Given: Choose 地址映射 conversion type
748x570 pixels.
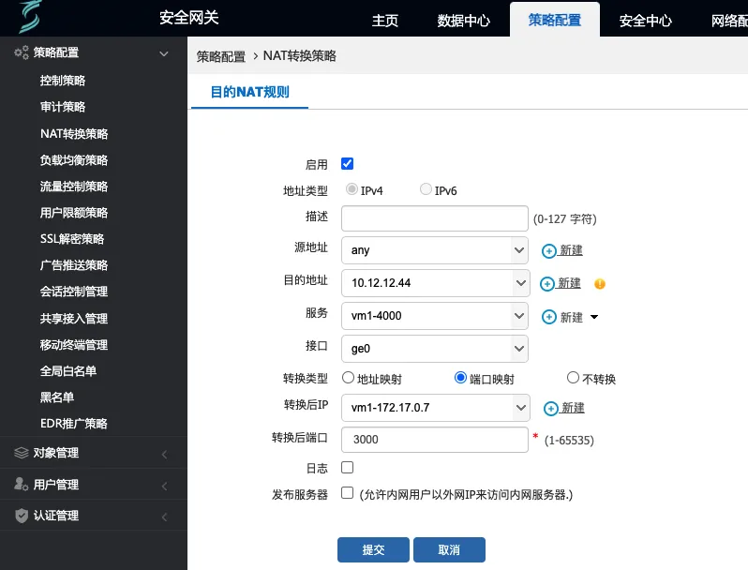Looking at the screenshot, I should tap(349, 378).
